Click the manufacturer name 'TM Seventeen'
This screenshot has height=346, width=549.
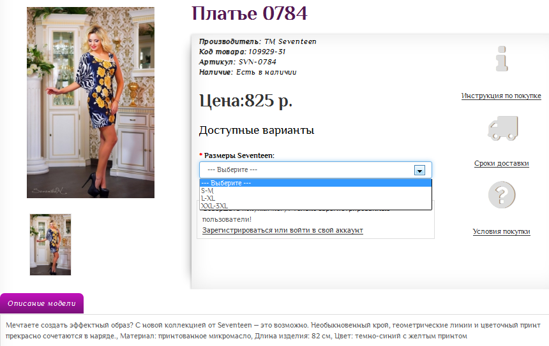point(290,41)
